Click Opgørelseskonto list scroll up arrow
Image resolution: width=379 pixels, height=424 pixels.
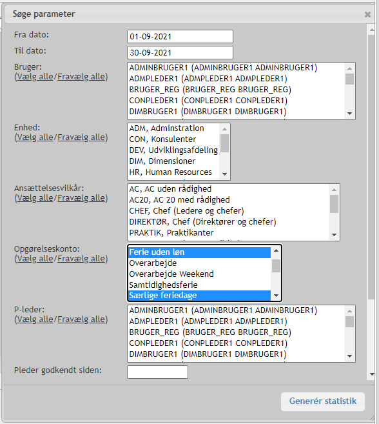[x=276, y=250]
